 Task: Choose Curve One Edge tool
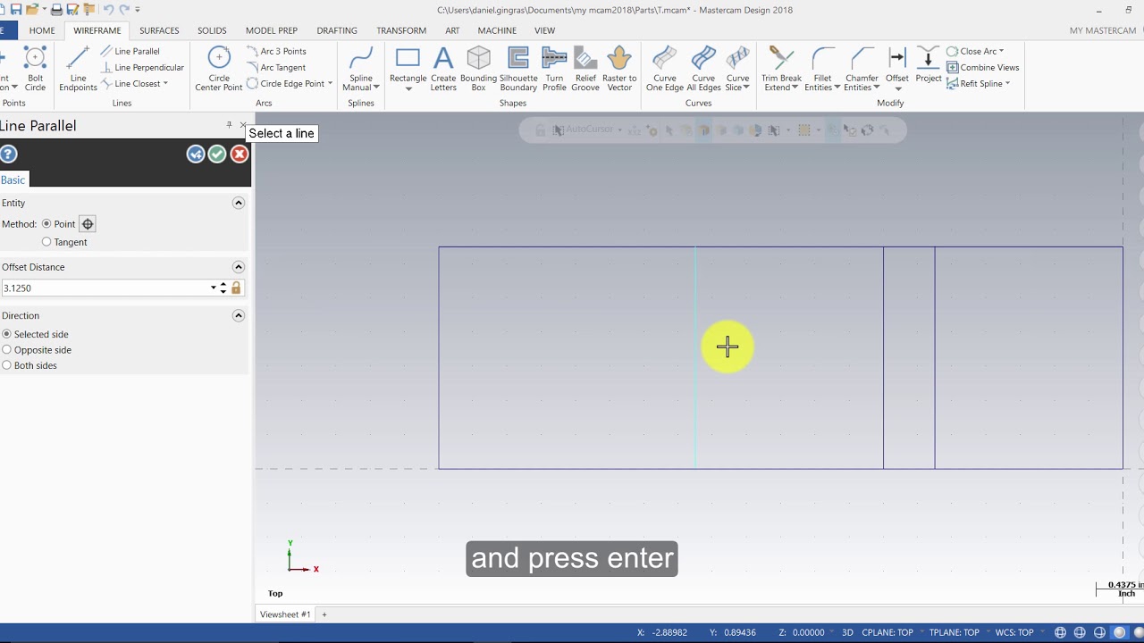[665, 70]
